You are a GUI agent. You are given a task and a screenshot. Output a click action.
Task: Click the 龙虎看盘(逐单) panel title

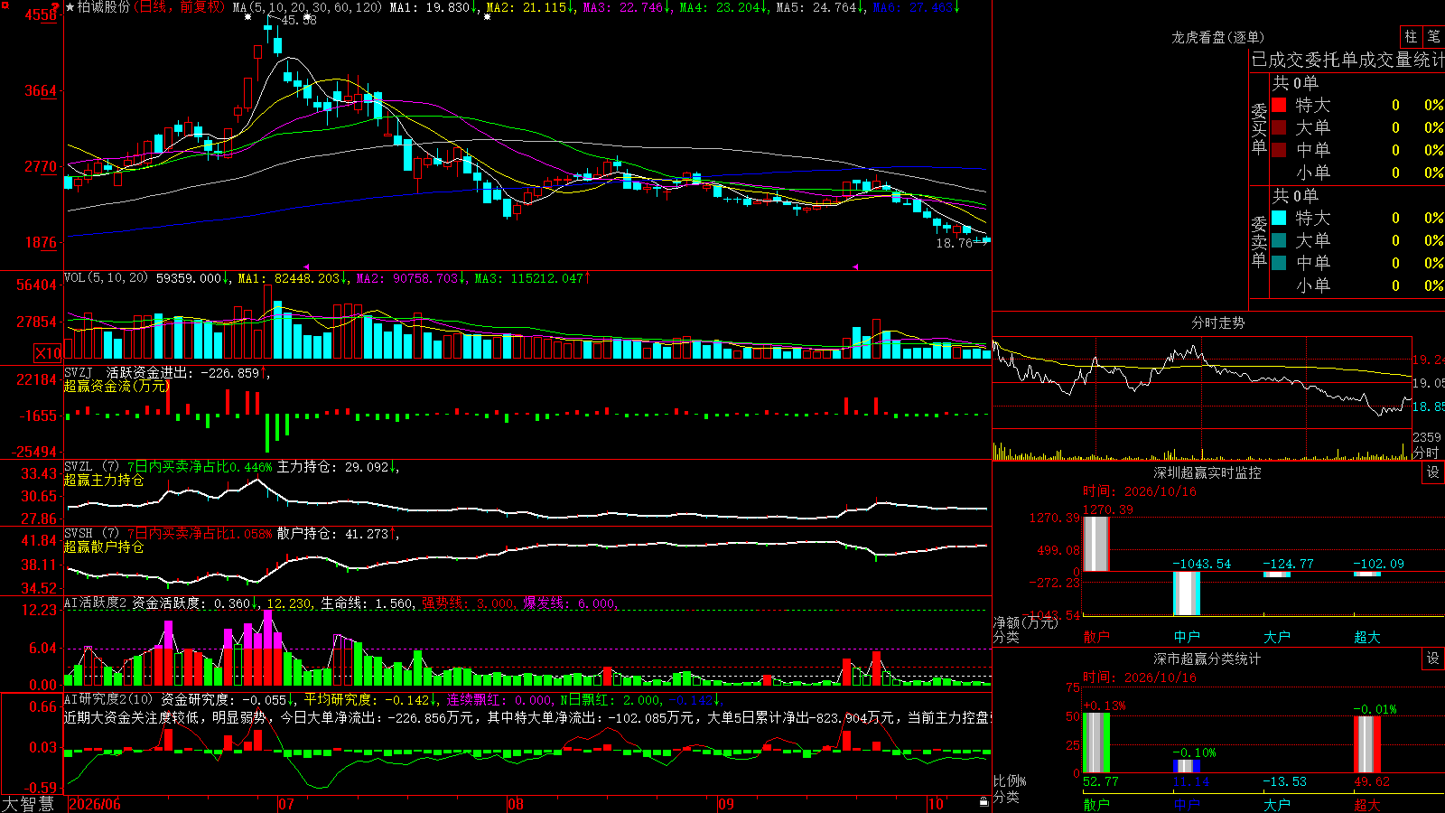coord(1217,37)
